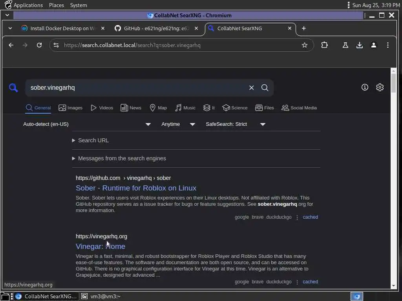Bookmark this page with the star icon
The width and height of the screenshot is (402, 301).
[x=304, y=45]
